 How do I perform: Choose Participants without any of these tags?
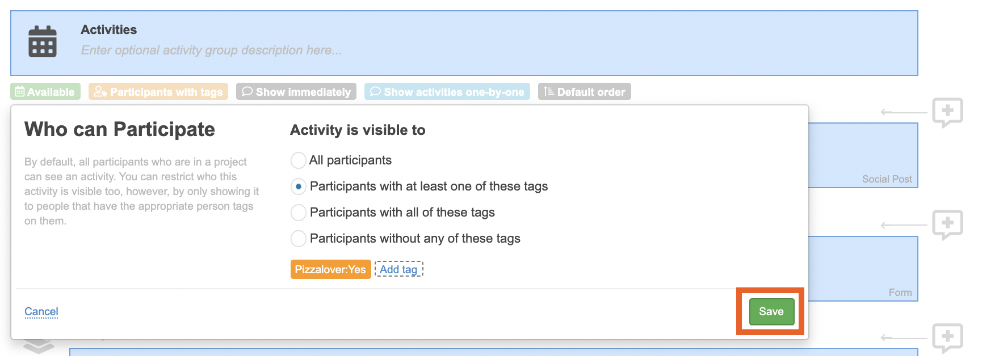[299, 239]
